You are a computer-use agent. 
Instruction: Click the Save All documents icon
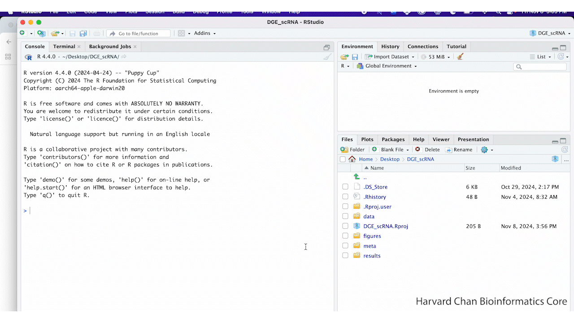point(83,33)
